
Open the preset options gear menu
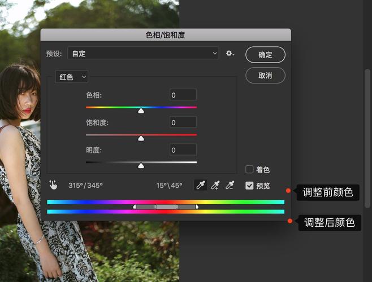point(230,54)
